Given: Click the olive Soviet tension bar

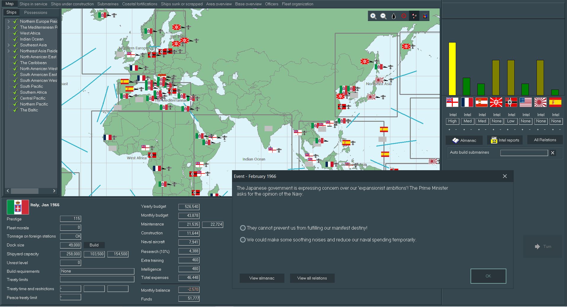Looking at the screenshot, I should coord(496,78).
